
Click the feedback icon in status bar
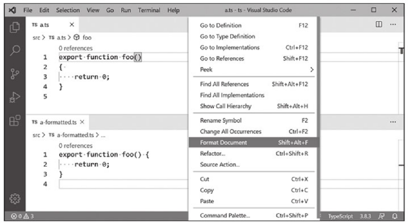click(381, 216)
